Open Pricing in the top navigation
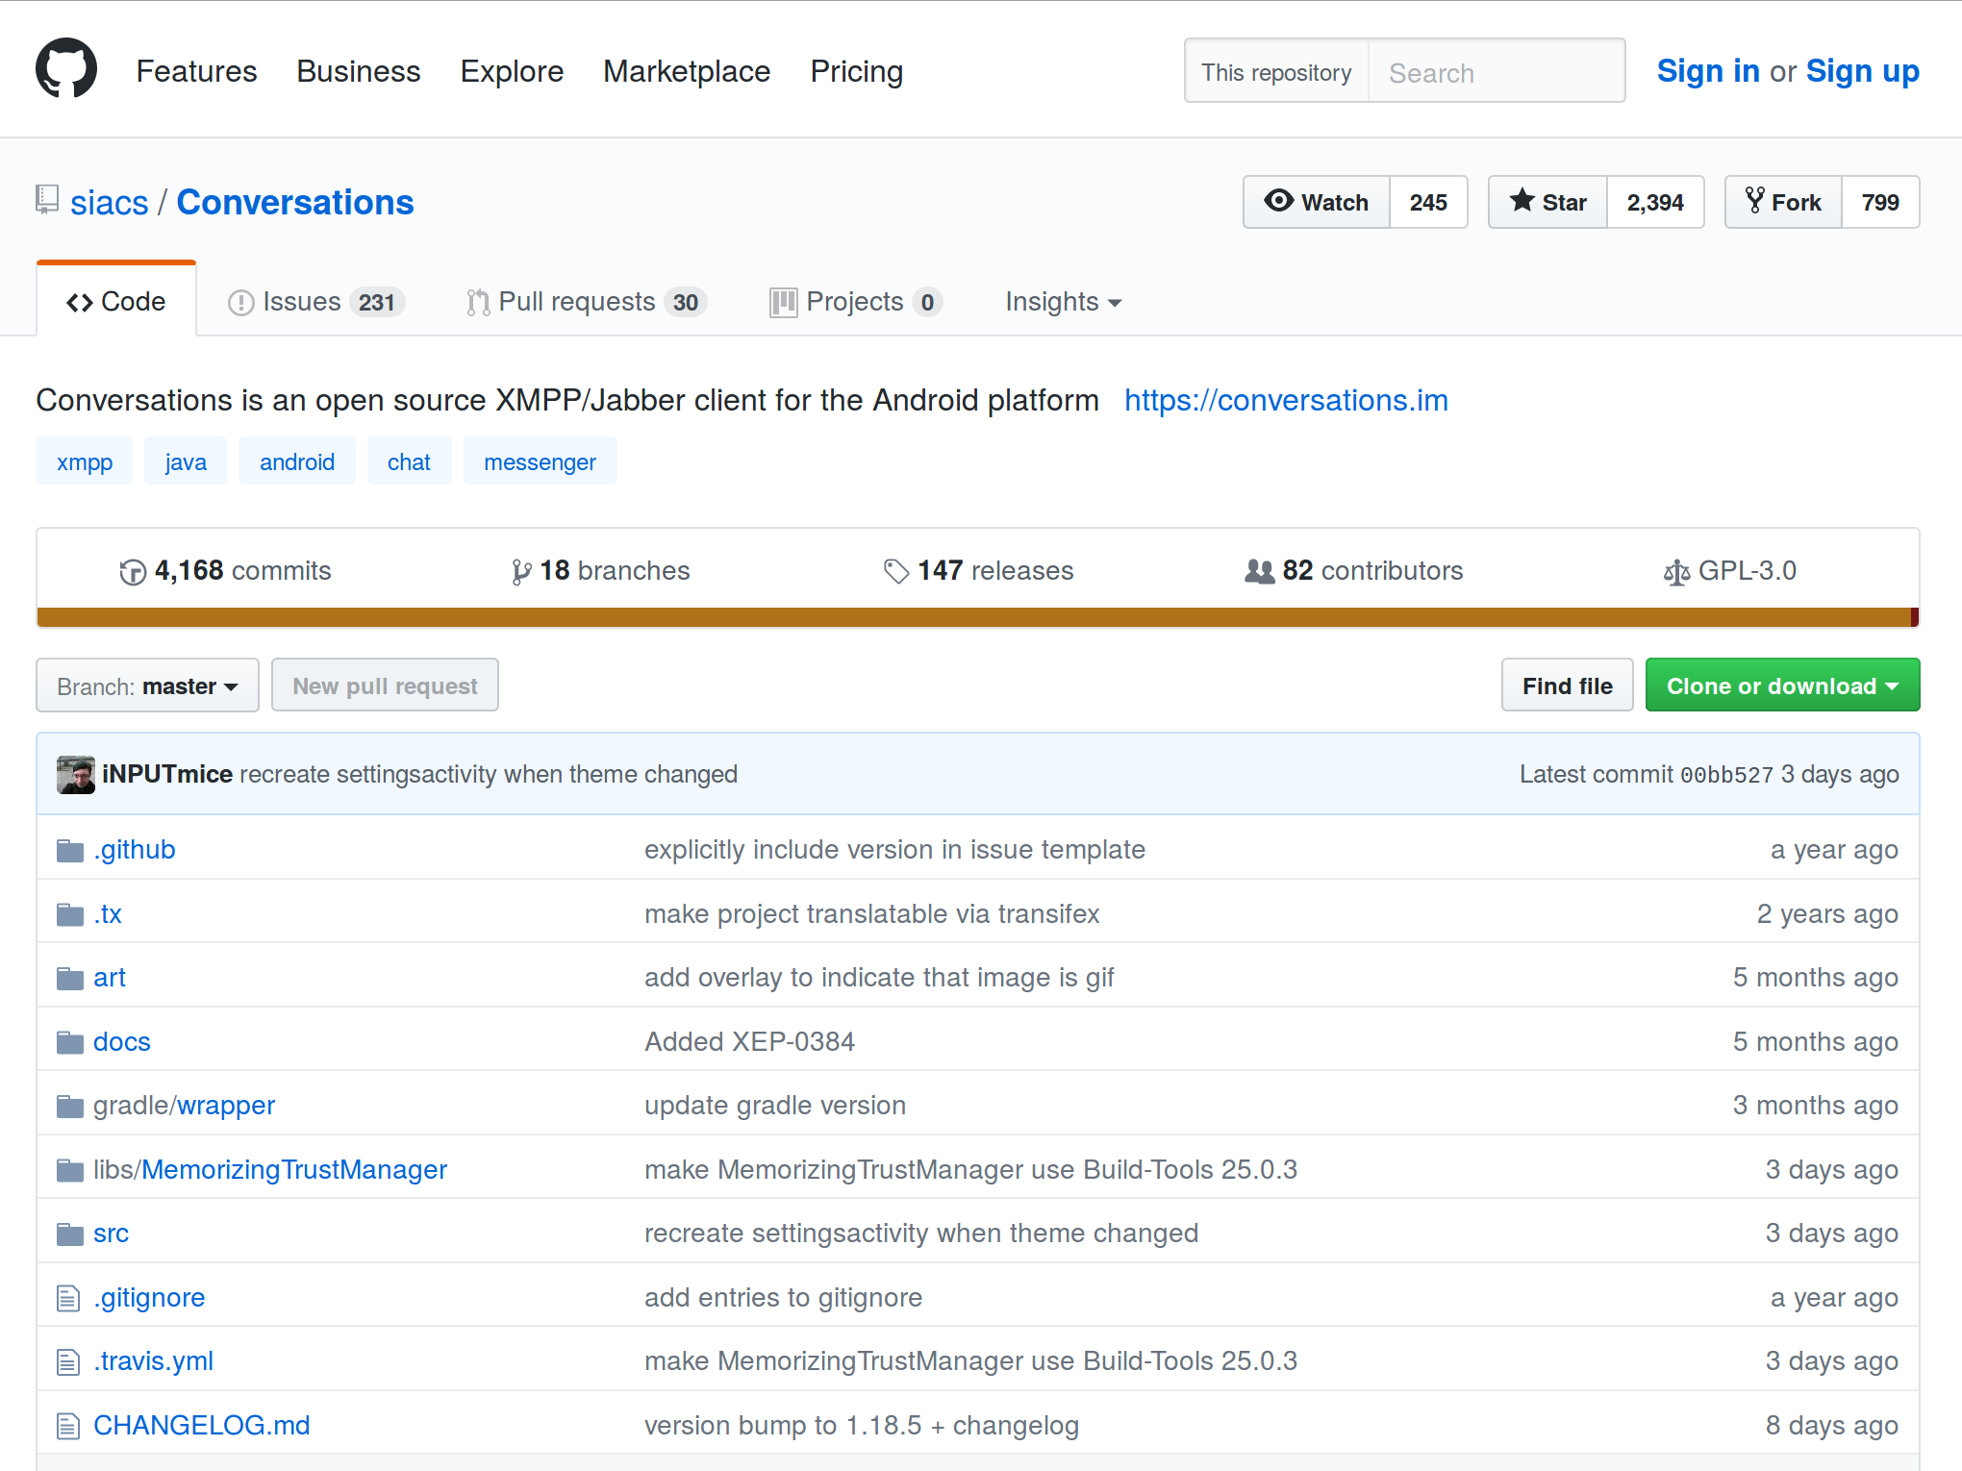Screen dimensions: 1962x1471 (x=856, y=71)
